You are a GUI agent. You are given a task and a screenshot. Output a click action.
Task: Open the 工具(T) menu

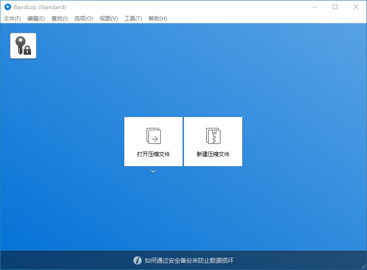click(x=133, y=18)
